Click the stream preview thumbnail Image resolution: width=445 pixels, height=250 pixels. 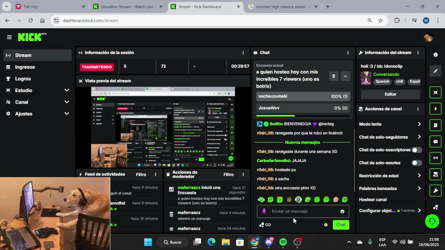click(x=163, y=127)
